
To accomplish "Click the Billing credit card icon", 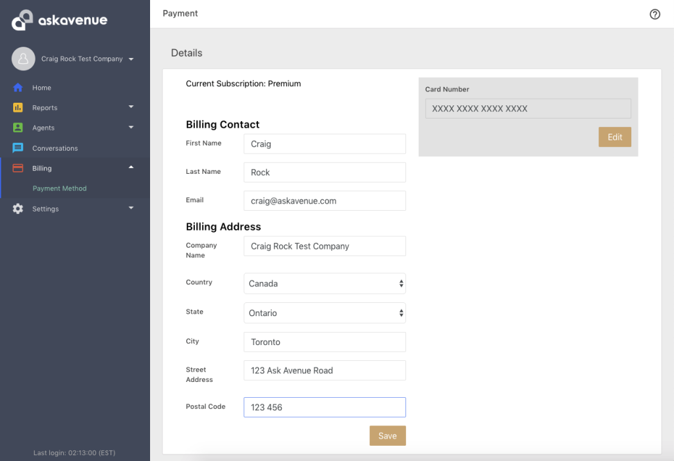I will pos(18,168).
